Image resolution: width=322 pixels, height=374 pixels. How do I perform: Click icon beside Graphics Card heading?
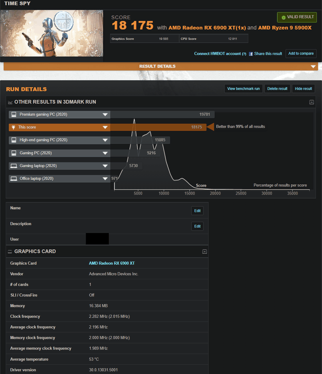point(10,252)
